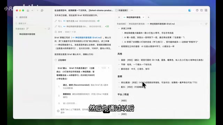Click the 解说语言：中文 bullet line

click(x=135, y=69)
